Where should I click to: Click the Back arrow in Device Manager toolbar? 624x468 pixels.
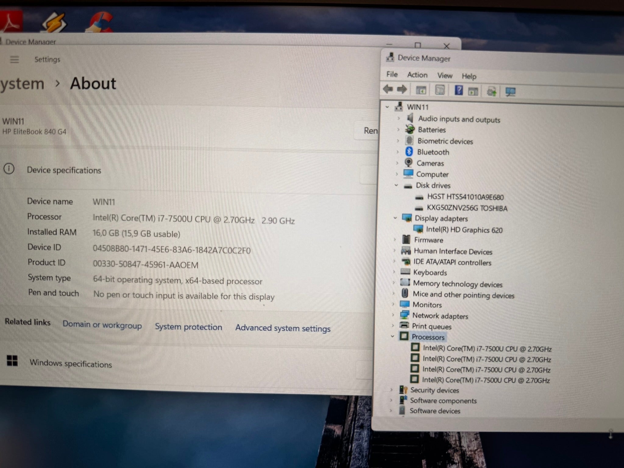pyautogui.click(x=388, y=89)
